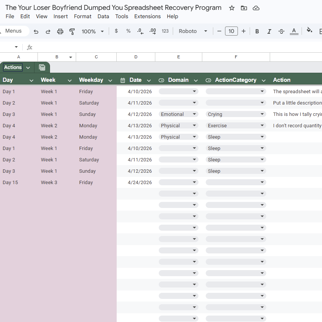Activate the paint format tool

(x=72, y=31)
